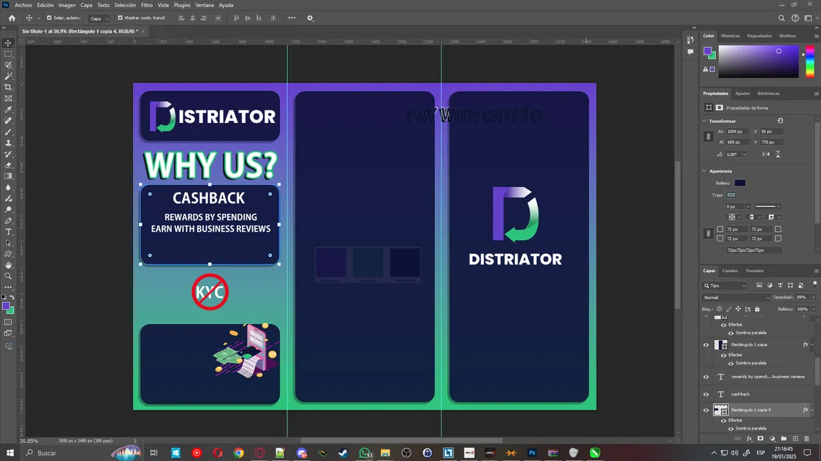Click the Home icon in options bar
The image size is (821, 461).
coord(12,18)
